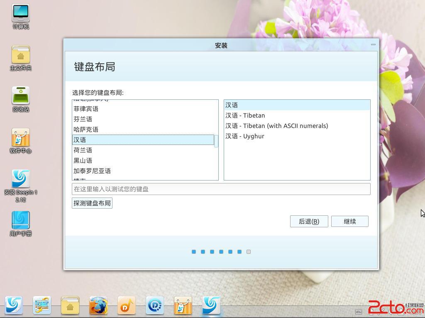Open the media player icon in dock
Viewport: 425px width, 318px height.
(x=154, y=305)
